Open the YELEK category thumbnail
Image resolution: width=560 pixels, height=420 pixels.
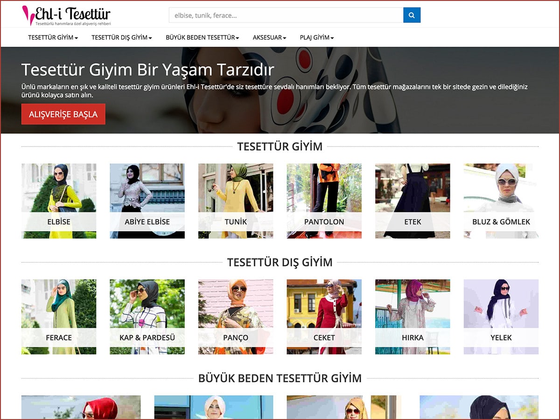point(501,316)
